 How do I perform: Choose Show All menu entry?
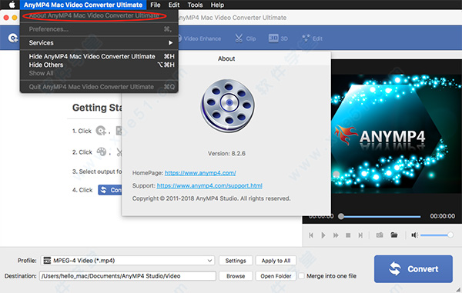point(99,73)
